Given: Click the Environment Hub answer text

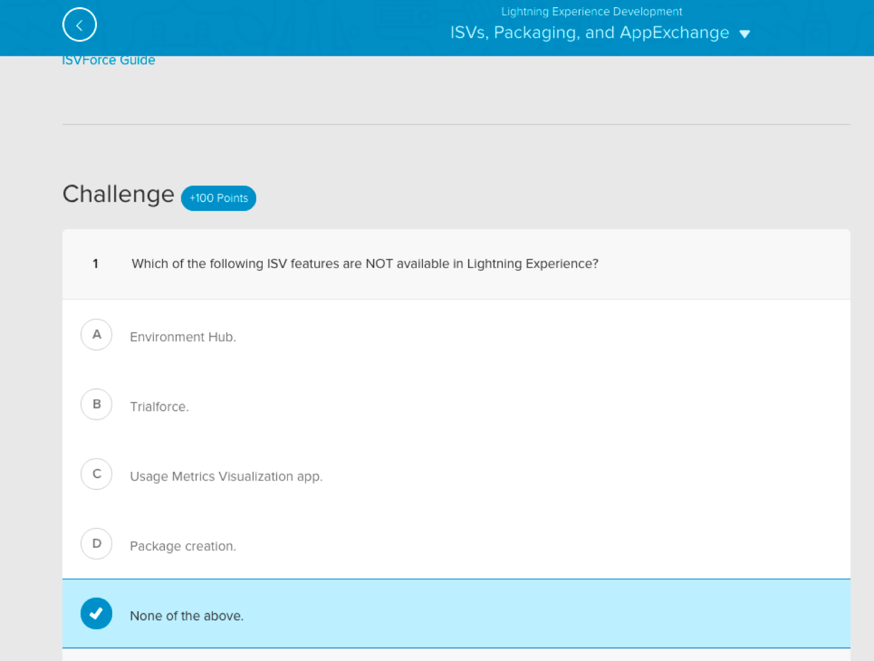Looking at the screenshot, I should click(x=183, y=337).
